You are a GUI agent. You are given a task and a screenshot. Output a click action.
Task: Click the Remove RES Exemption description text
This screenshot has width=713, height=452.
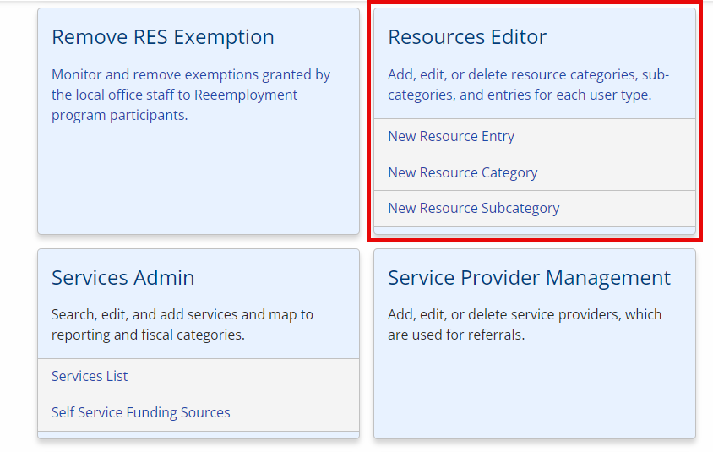tap(191, 95)
